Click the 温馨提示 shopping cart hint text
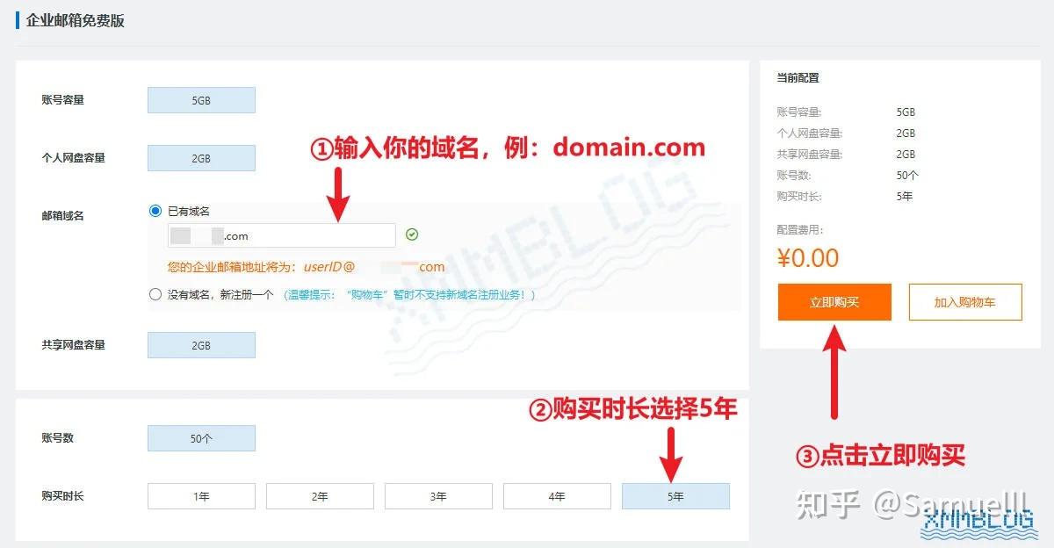Viewport: 1054px width, 548px height. click(409, 295)
